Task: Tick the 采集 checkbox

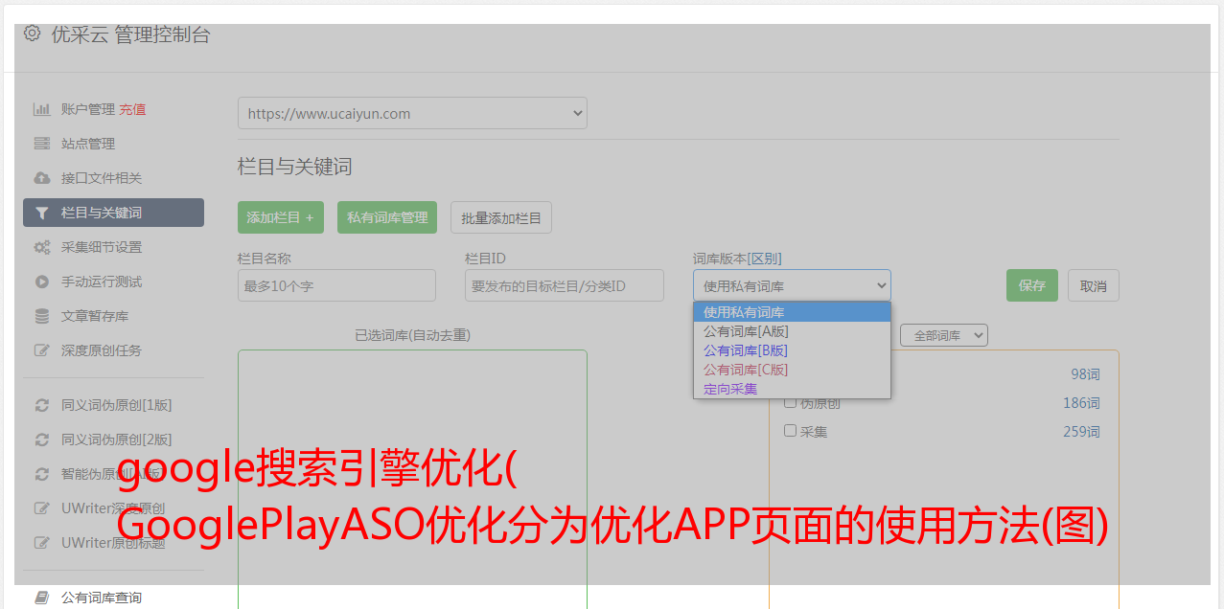Action: tap(791, 431)
